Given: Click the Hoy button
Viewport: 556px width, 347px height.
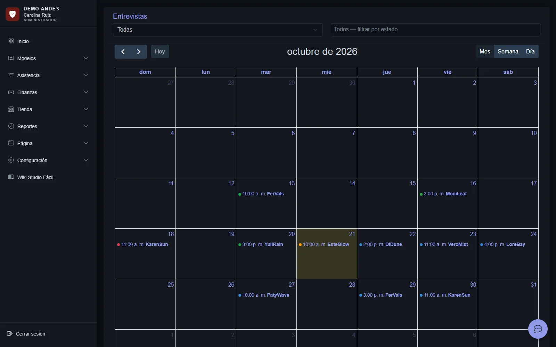Looking at the screenshot, I should [x=160, y=52].
